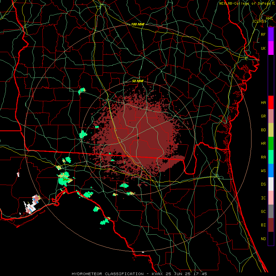Screen dimensions: 276x276
Task: Click the brown BI legend swatch
Action: pyautogui.click(x=271, y=225)
